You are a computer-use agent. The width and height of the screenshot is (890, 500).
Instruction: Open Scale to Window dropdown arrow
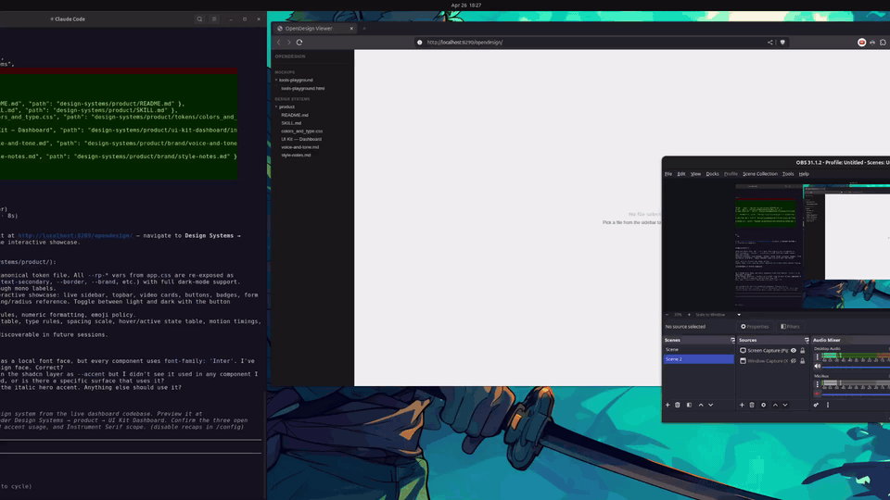click(739, 315)
